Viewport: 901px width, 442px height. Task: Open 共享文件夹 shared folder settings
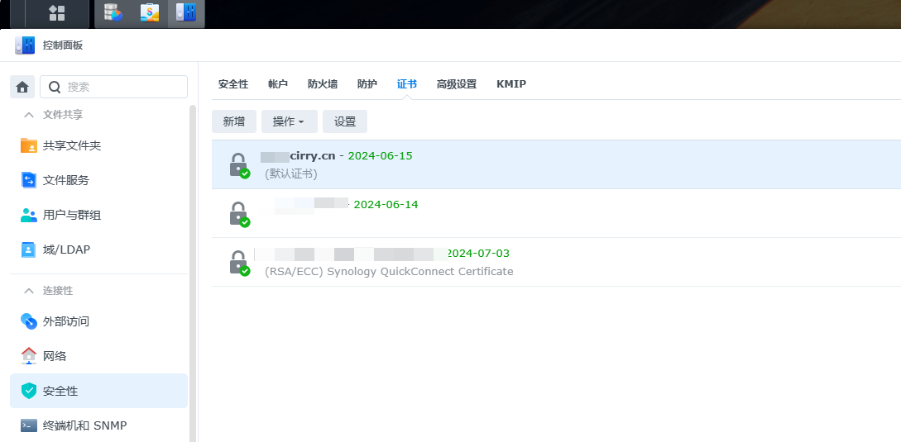pyautogui.click(x=72, y=145)
